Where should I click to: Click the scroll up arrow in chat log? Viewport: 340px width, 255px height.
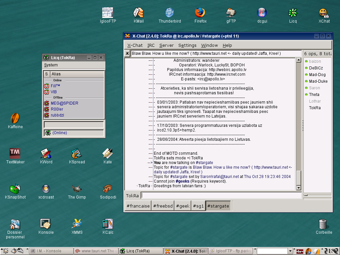point(298,60)
